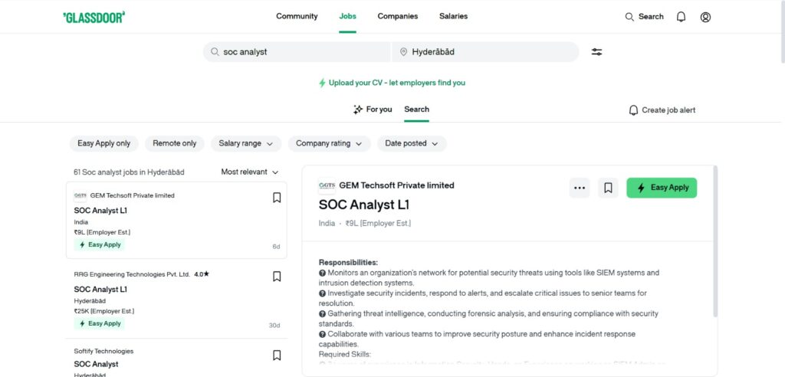Select the Search tab
The height and width of the screenshot is (377, 785).
pyautogui.click(x=416, y=110)
